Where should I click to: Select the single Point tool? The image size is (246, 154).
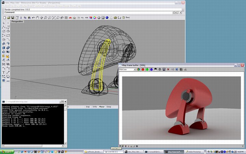click(x=8, y=23)
